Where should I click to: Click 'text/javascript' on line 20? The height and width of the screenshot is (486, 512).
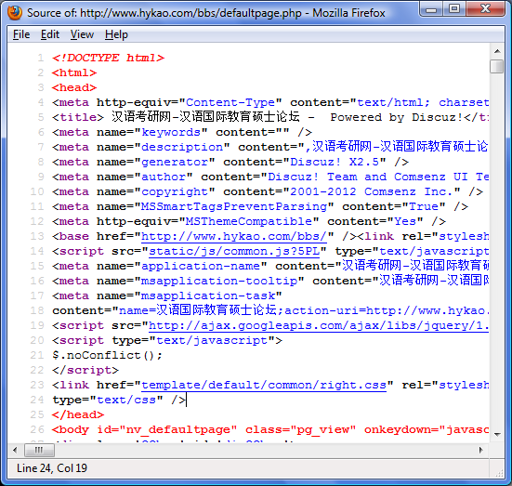(212, 340)
